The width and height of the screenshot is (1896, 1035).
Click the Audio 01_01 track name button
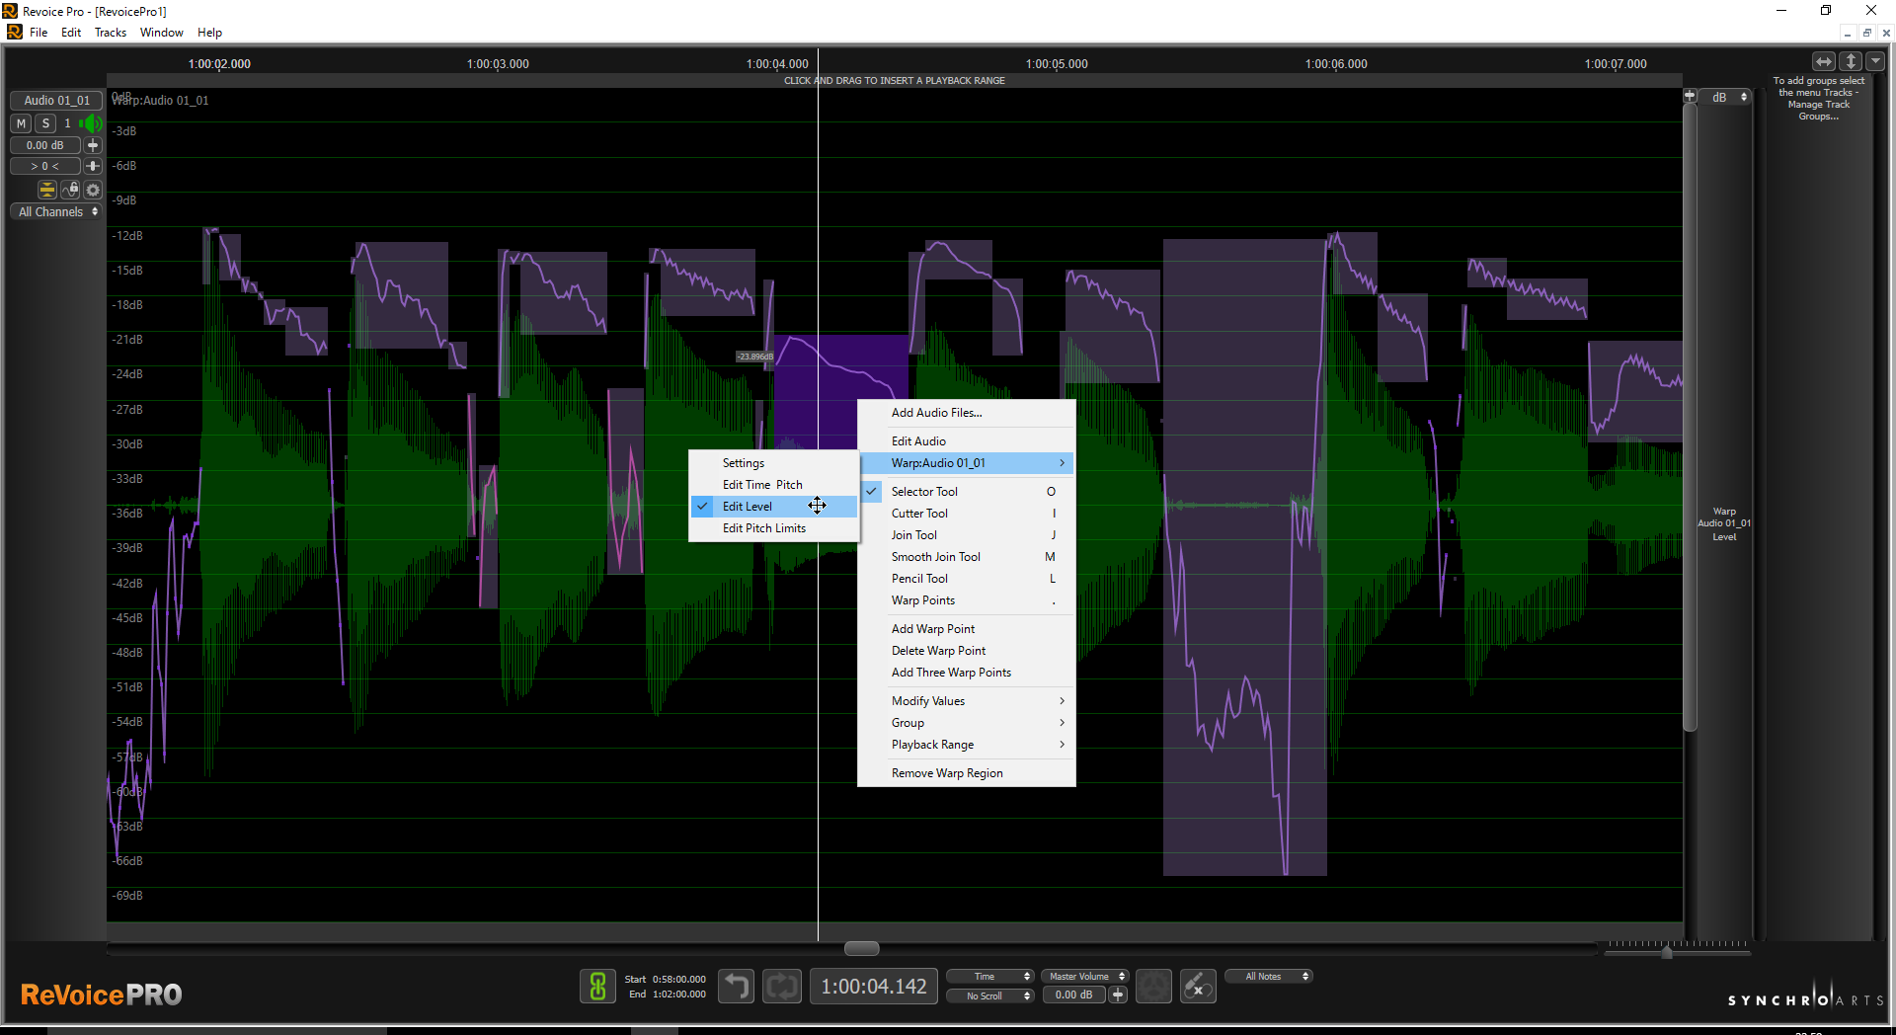[x=56, y=101]
